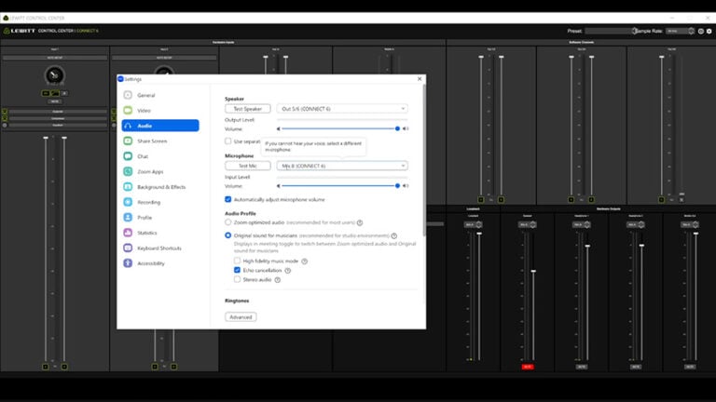Open the Loopback mix selector dropdown
This screenshot has width=716, height=402.
[473, 224]
